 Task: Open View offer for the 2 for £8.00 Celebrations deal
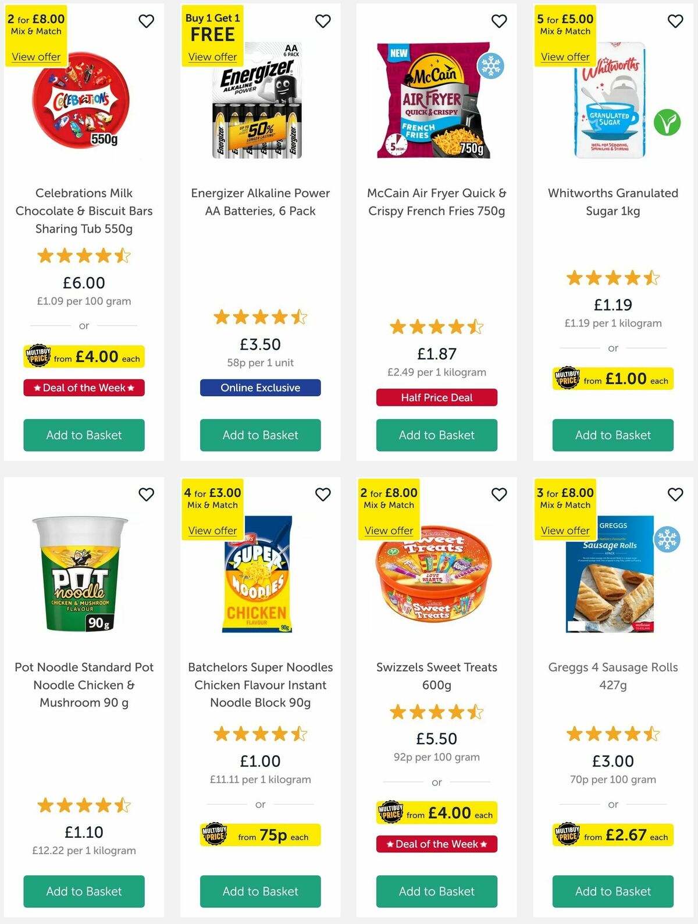coord(35,56)
